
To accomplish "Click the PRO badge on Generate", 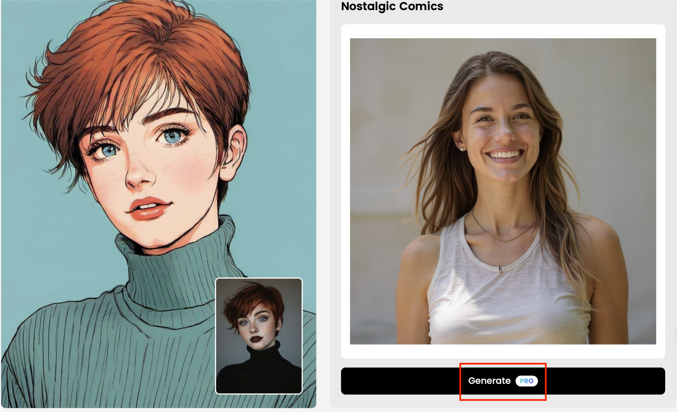I will coord(526,381).
